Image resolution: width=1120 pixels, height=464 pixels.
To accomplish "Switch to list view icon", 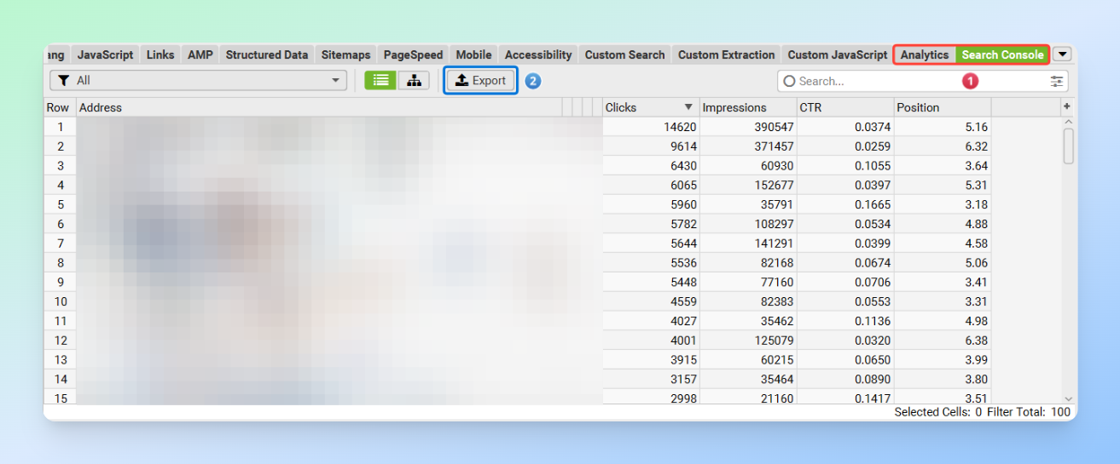I will pyautogui.click(x=380, y=80).
